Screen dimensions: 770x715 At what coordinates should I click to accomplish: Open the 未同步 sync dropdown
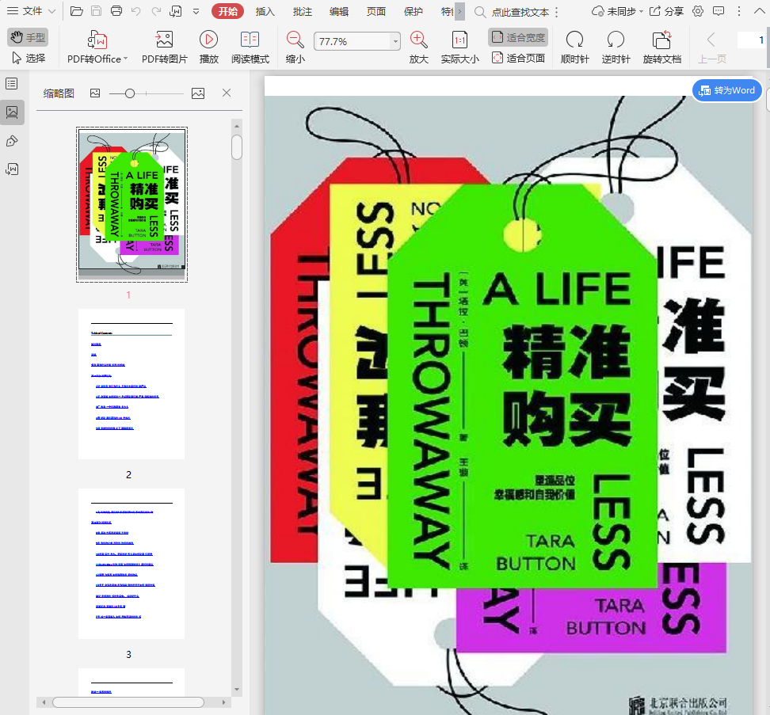coord(617,11)
